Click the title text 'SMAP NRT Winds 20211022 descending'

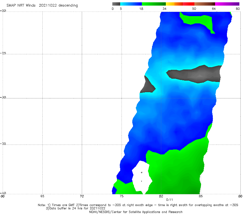pyautogui.click(x=42, y=6)
